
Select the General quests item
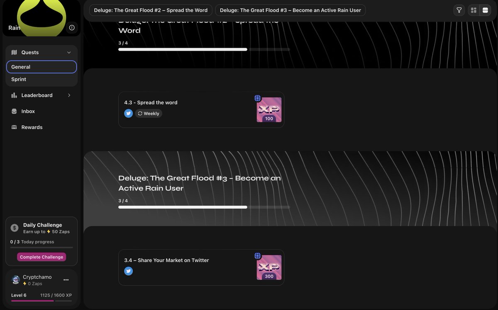pos(41,67)
